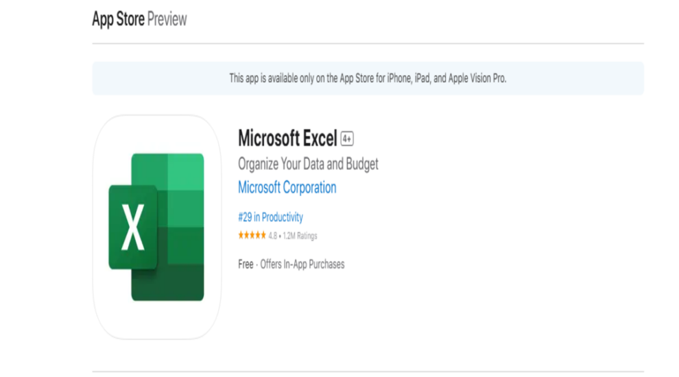Viewport: 679px width, 377px height.
Task: Click the Preview label beside App Store
Action: 167,19
